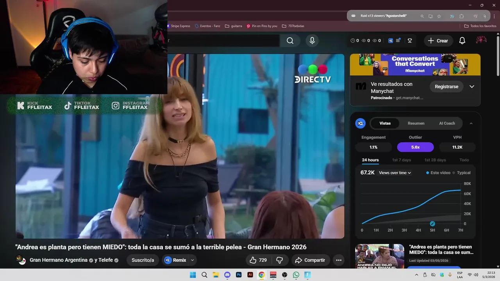Click the Outlier 5.6x purple pill
The width and height of the screenshot is (500, 281).
click(415, 147)
